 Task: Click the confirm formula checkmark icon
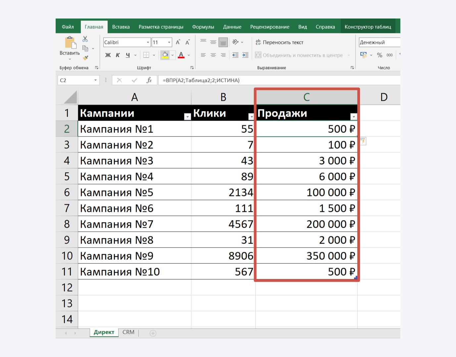[x=134, y=80]
